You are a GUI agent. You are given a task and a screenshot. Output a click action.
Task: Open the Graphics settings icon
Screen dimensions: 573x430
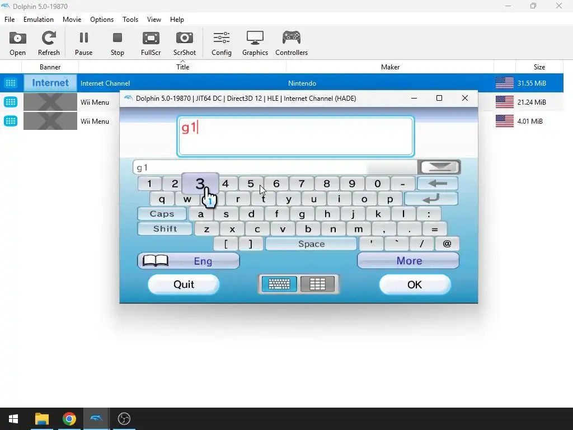coord(255,44)
